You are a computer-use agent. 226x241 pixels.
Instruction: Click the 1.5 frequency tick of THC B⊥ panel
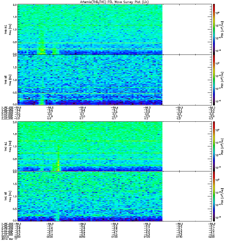[15, 134]
